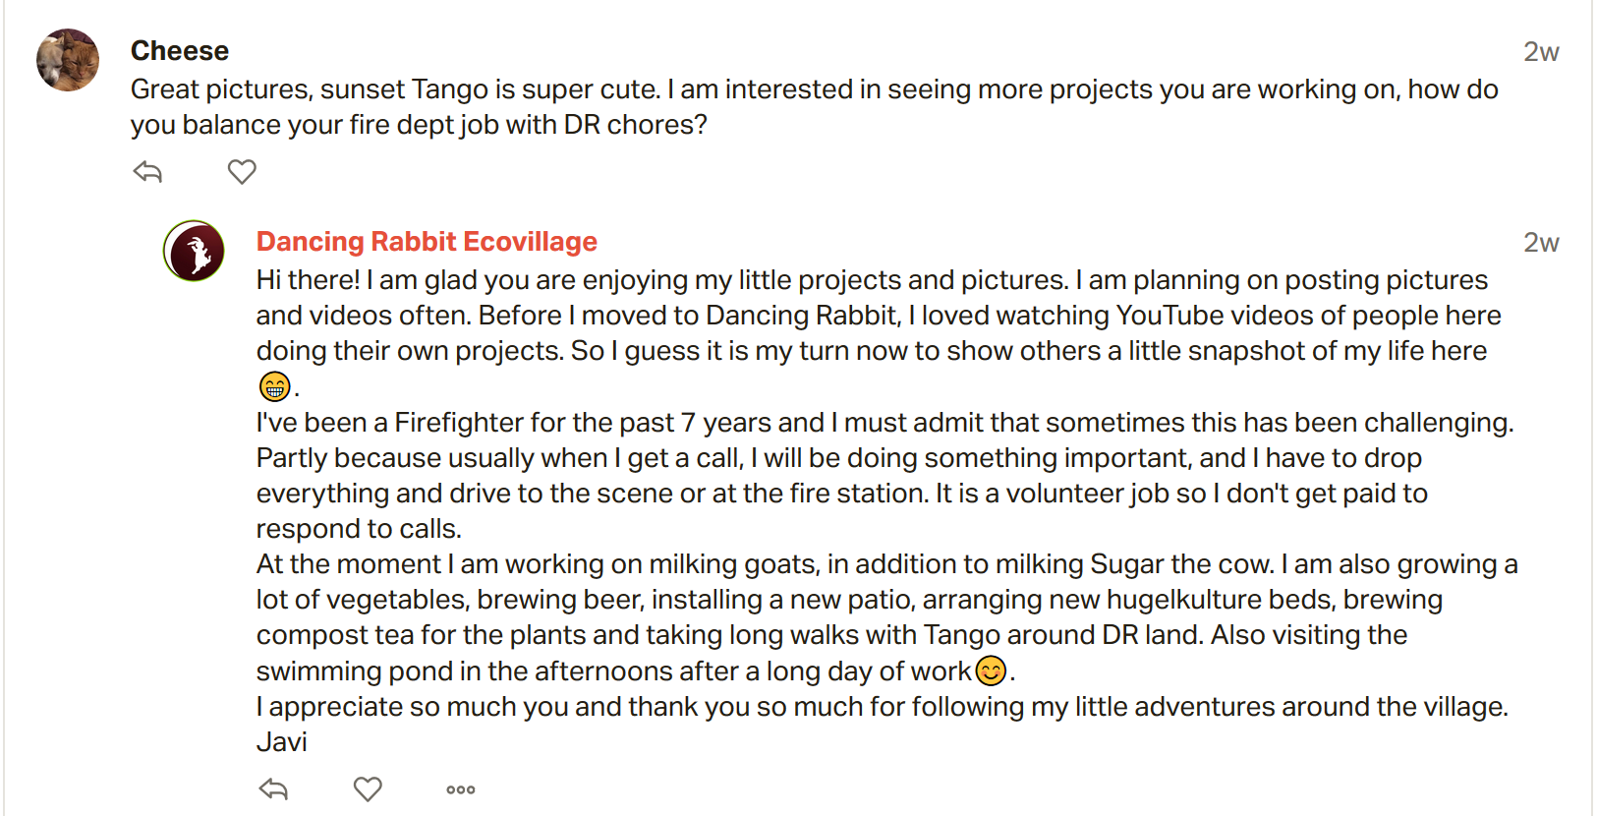Click the 'Javi' signature
The width and height of the screenshot is (1597, 816).
[282, 742]
